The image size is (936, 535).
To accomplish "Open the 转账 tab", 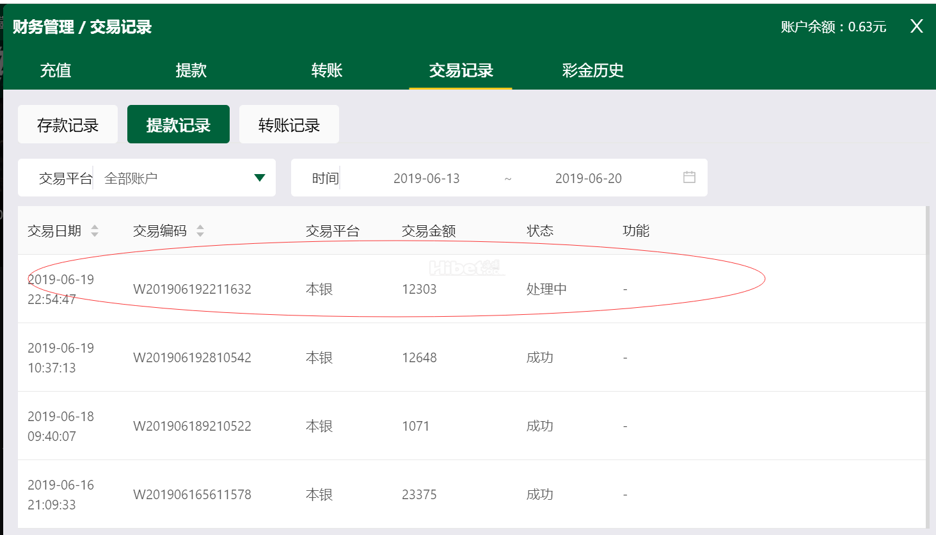I will coord(326,70).
